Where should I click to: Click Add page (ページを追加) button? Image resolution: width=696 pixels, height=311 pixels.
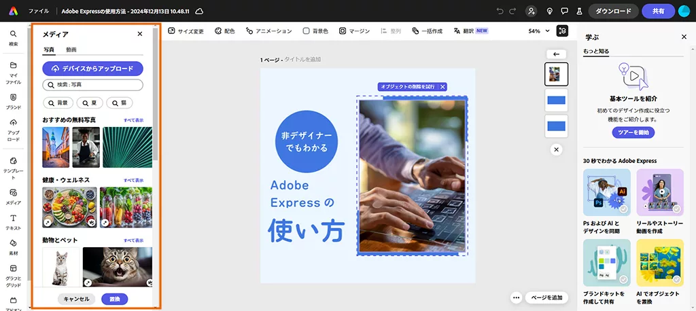(546, 297)
